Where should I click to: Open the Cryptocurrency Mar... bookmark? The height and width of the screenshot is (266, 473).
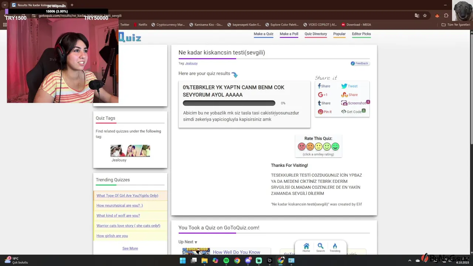pos(168,25)
